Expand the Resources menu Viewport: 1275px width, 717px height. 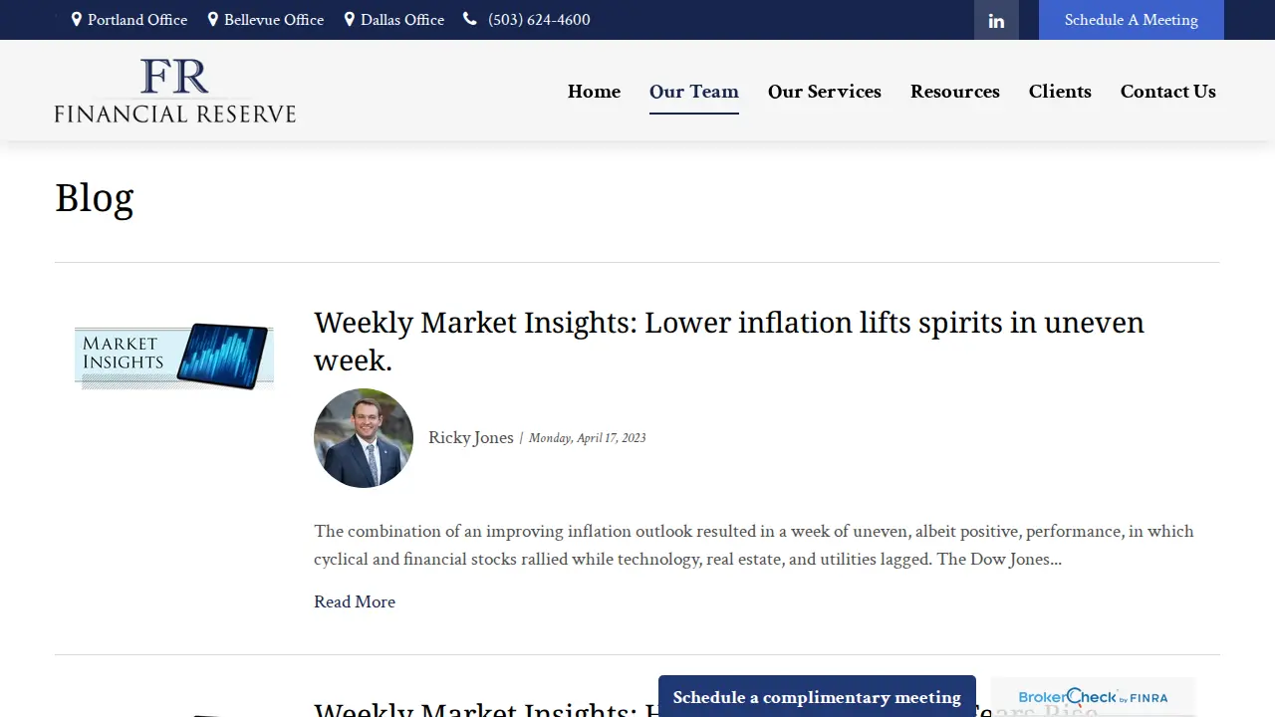(955, 92)
